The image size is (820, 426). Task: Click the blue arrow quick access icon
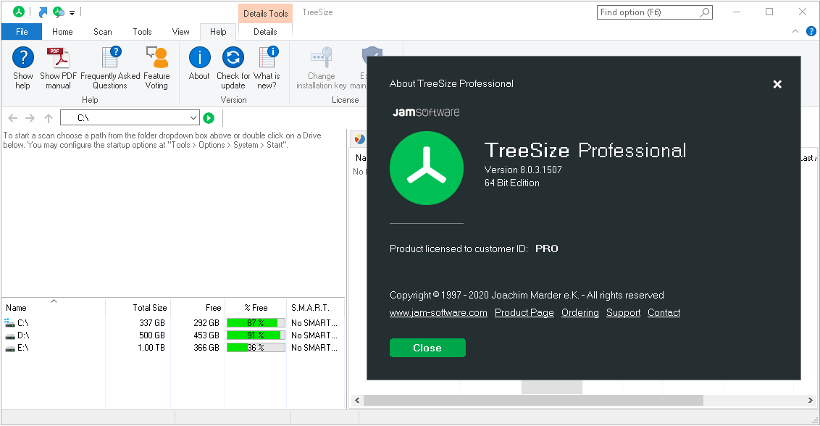tap(43, 12)
